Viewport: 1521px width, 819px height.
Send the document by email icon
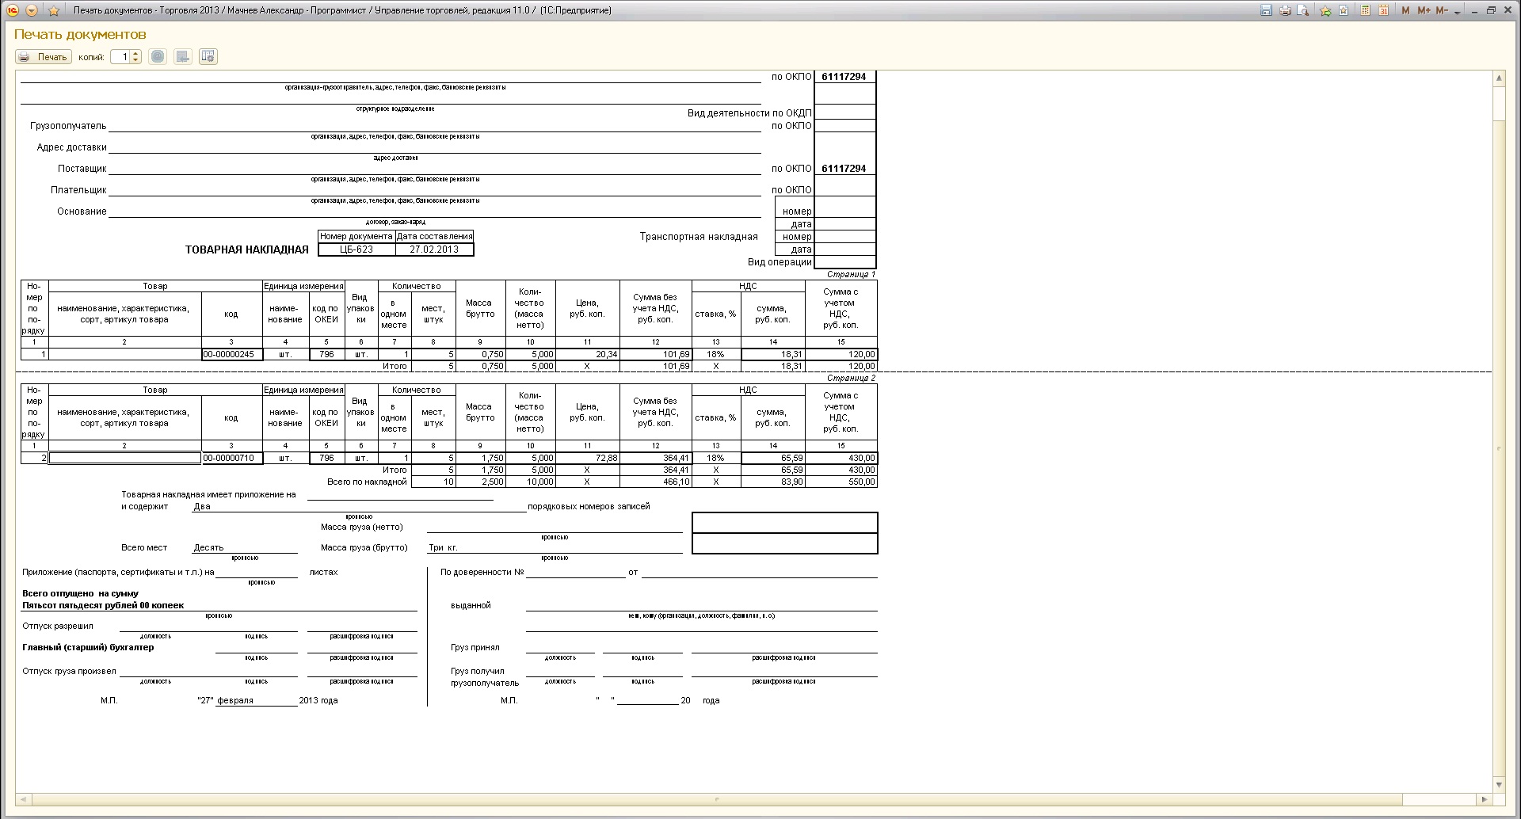pyautogui.click(x=158, y=57)
